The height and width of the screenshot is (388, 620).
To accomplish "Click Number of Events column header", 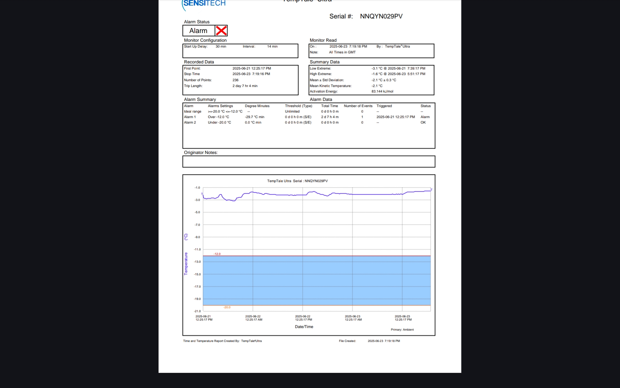I will tap(358, 106).
